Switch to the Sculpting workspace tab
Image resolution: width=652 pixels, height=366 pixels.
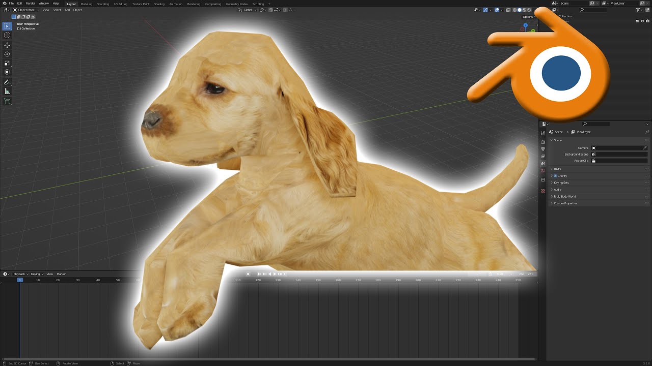103,4
